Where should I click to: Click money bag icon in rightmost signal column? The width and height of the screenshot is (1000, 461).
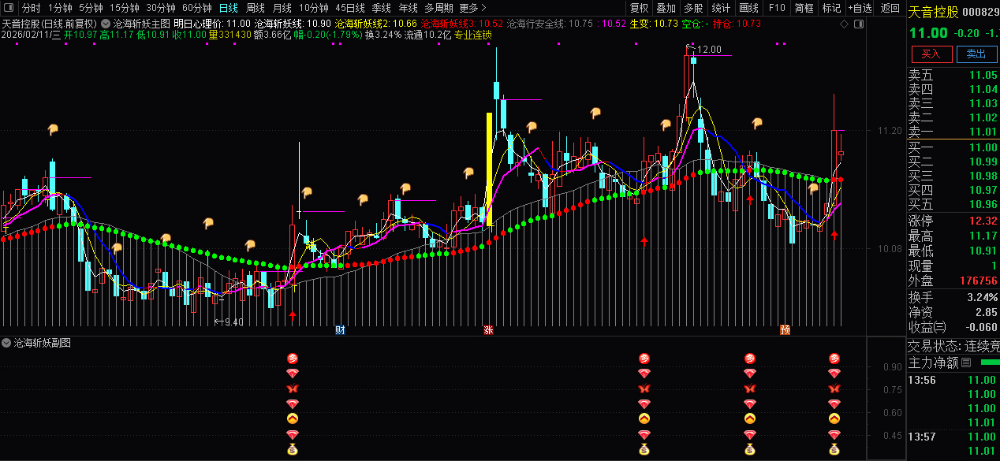point(834,450)
